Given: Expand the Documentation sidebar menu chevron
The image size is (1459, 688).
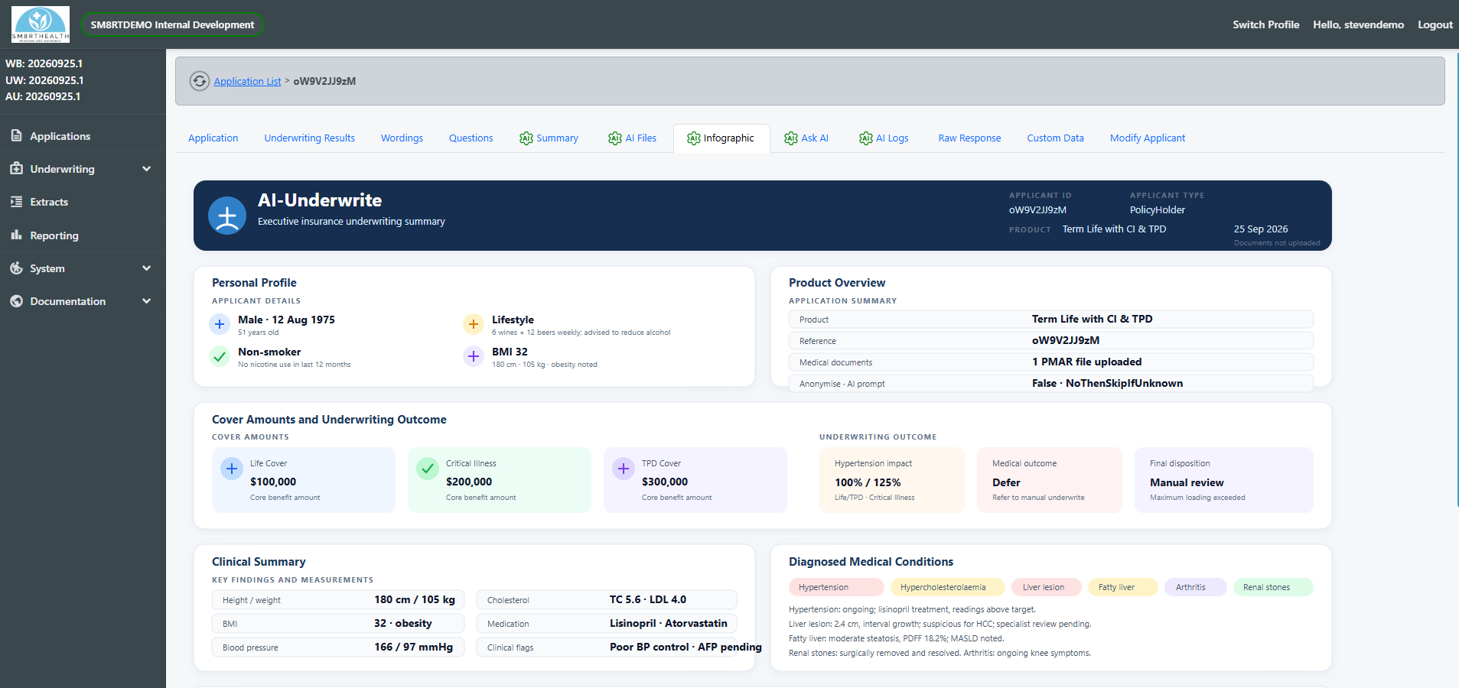Looking at the screenshot, I should tap(147, 301).
